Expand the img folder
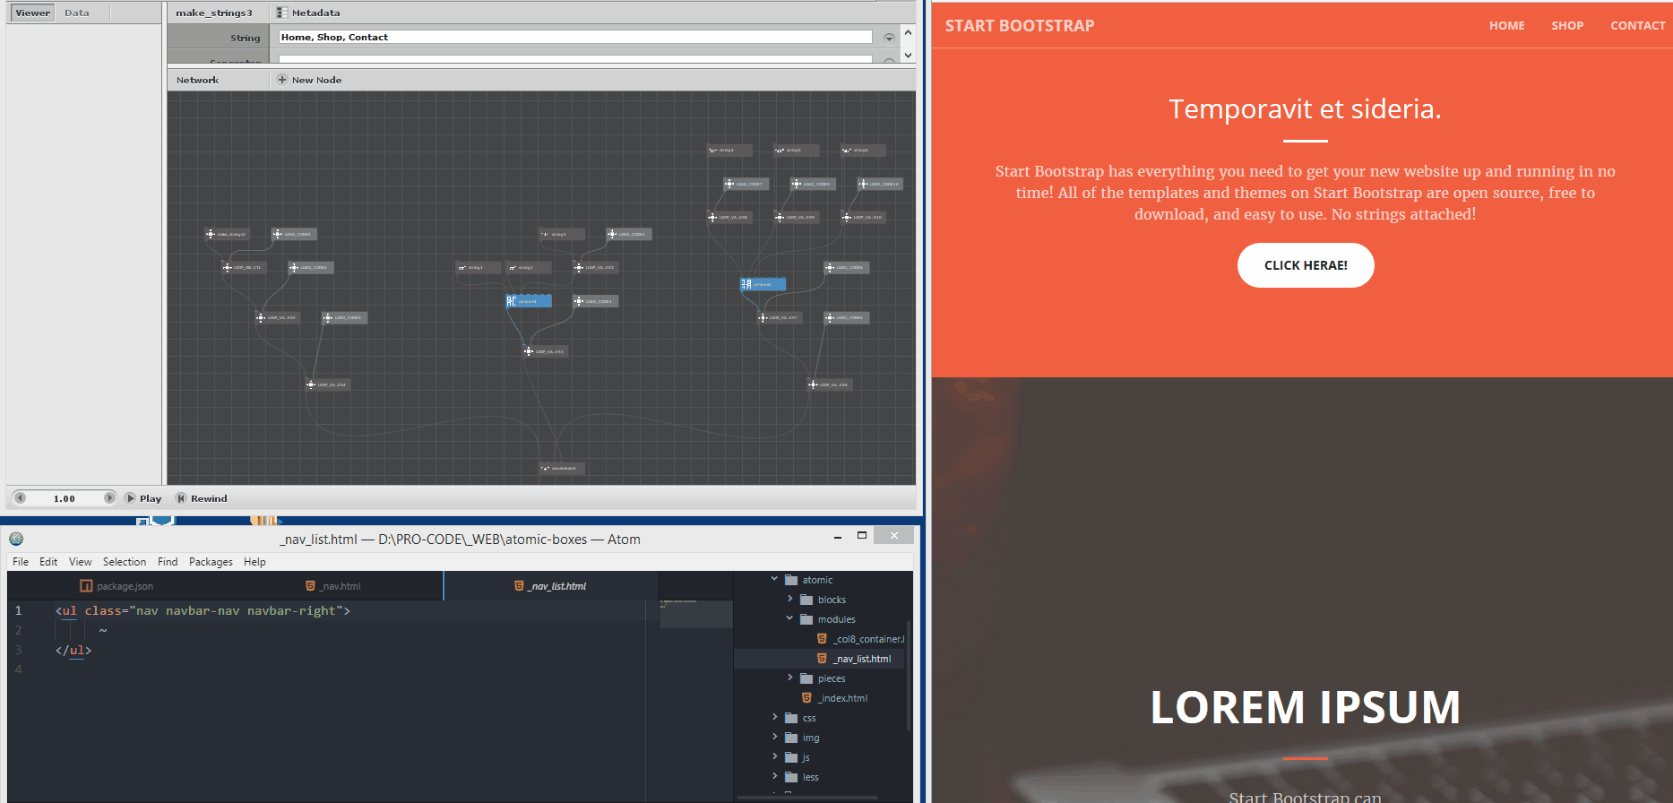This screenshot has height=803, width=1673. (775, 738)
